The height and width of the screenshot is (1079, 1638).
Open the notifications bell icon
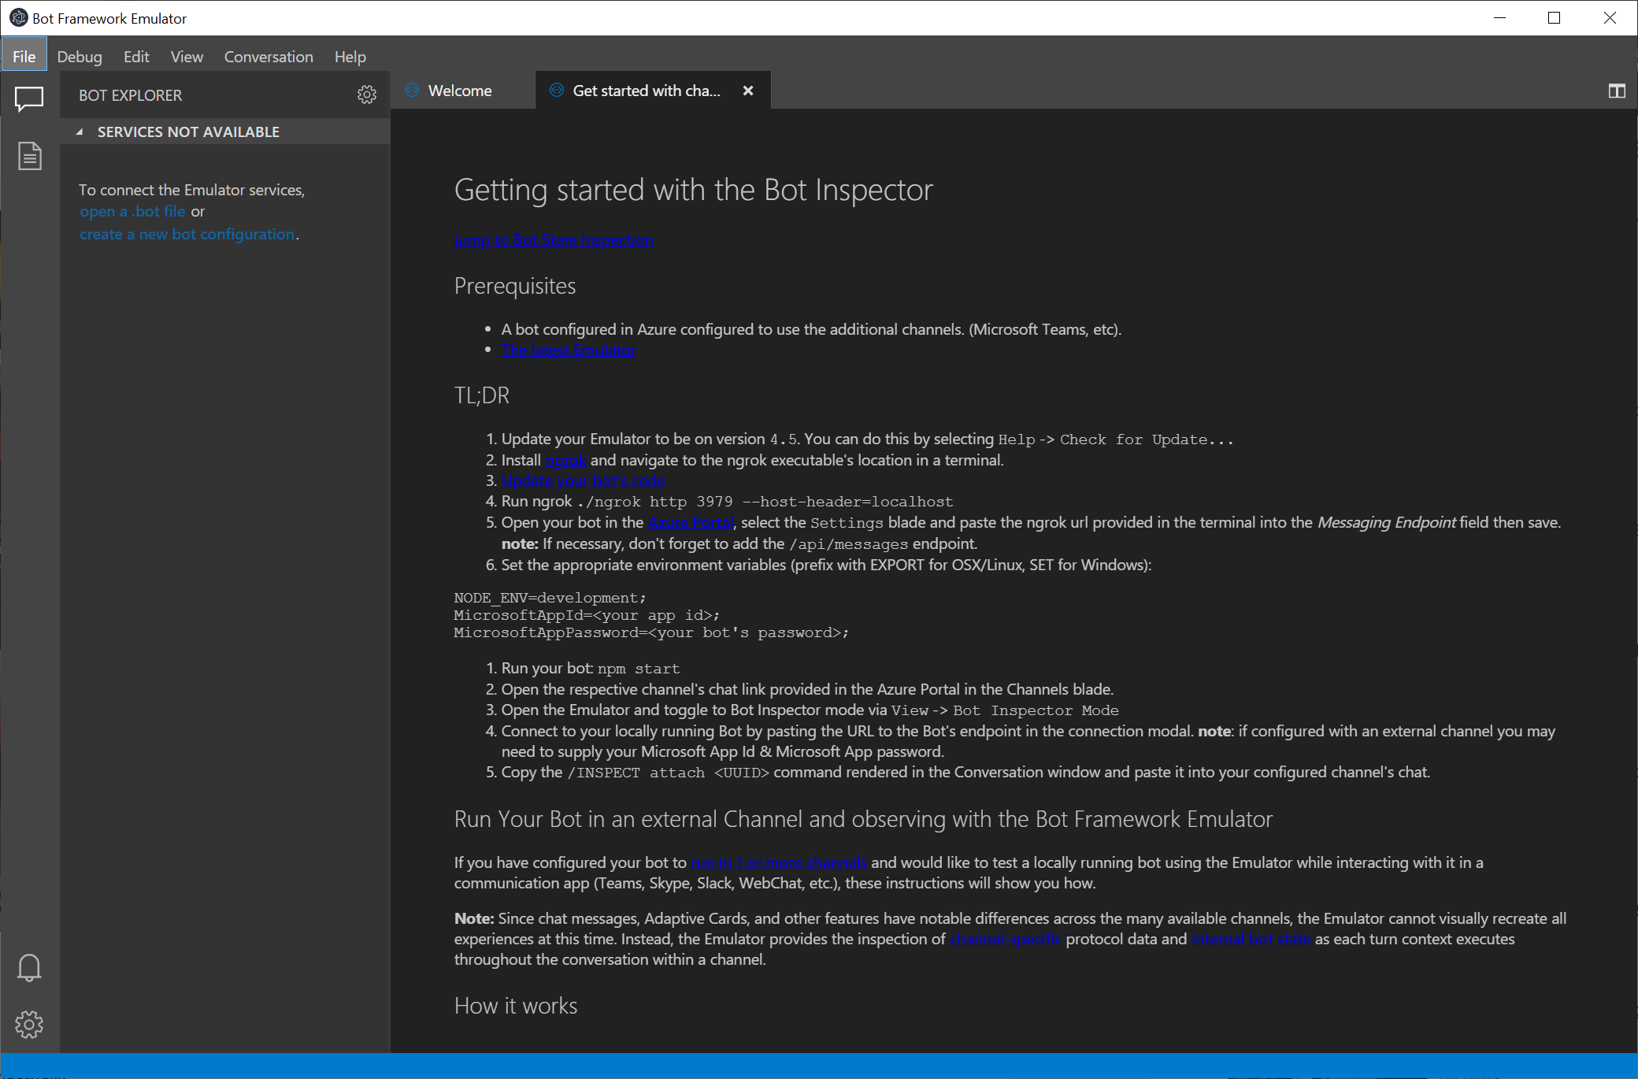click(29, 967)
